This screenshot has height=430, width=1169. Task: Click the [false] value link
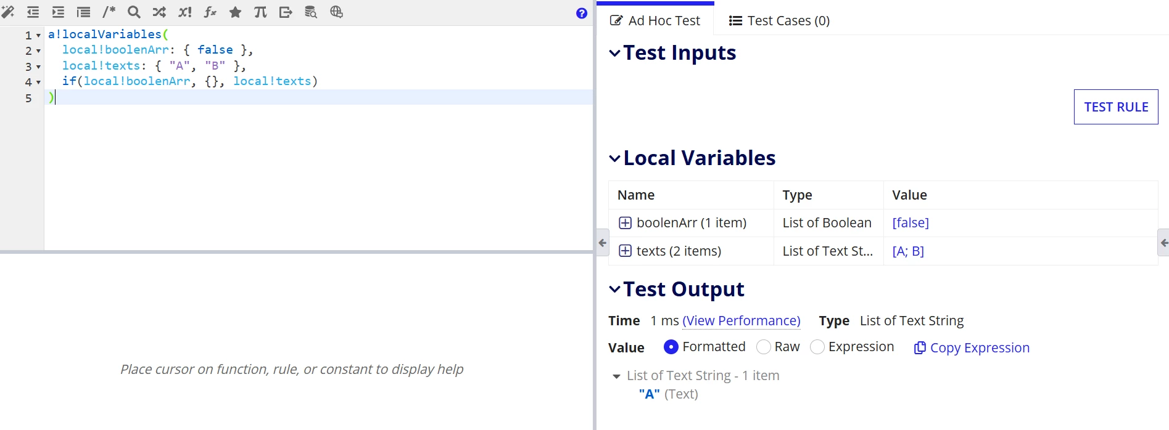point(911,223)
